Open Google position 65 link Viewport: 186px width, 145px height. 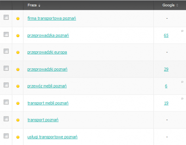tap(166, 36)
